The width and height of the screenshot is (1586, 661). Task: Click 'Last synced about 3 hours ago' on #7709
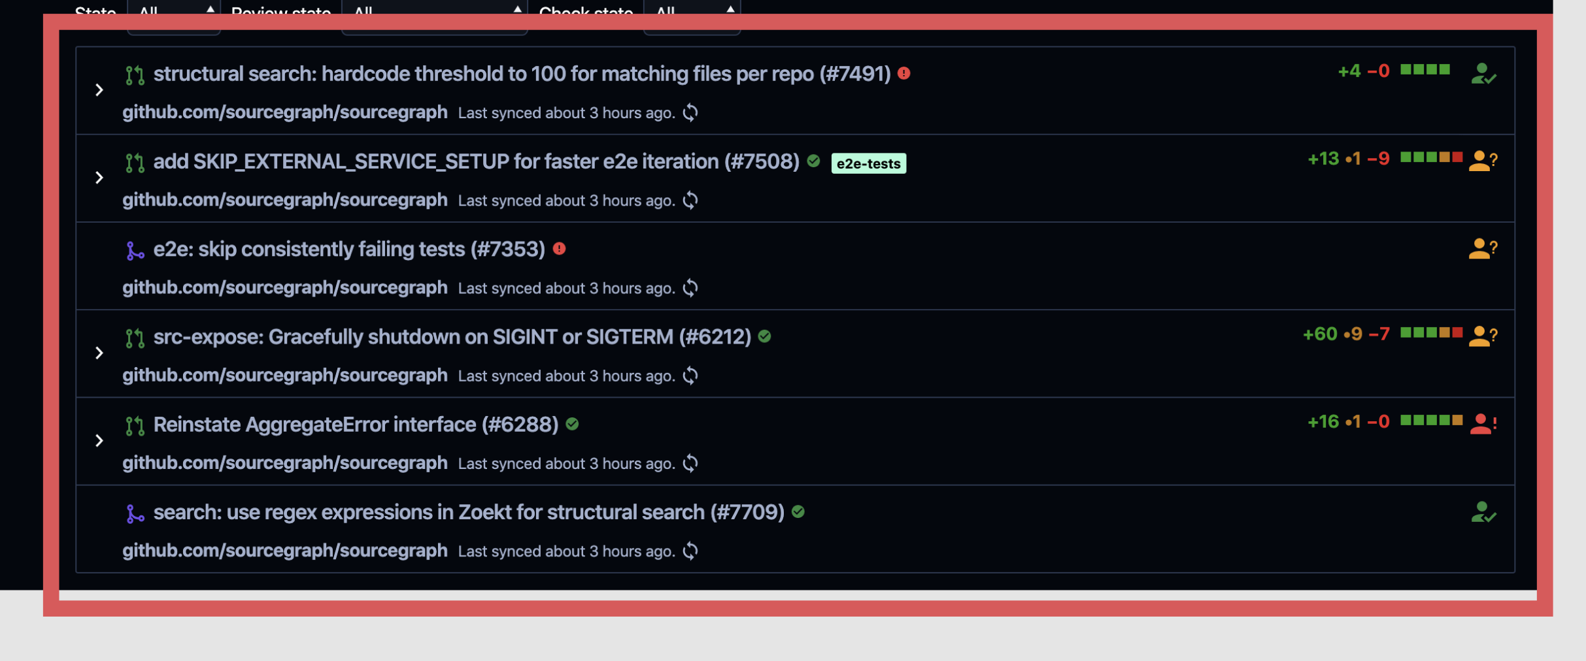(x=567, y=551)
